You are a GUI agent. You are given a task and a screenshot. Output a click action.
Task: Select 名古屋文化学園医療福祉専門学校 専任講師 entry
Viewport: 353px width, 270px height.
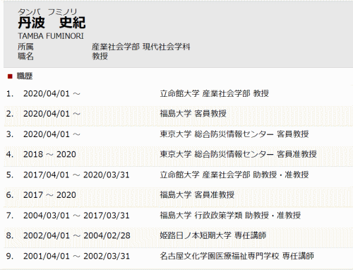(x=237, y=256)
